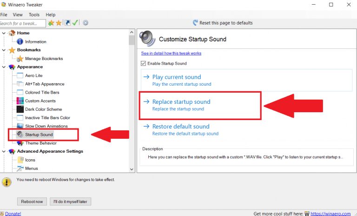Click I'll do it myself later button

pos(70,202)
